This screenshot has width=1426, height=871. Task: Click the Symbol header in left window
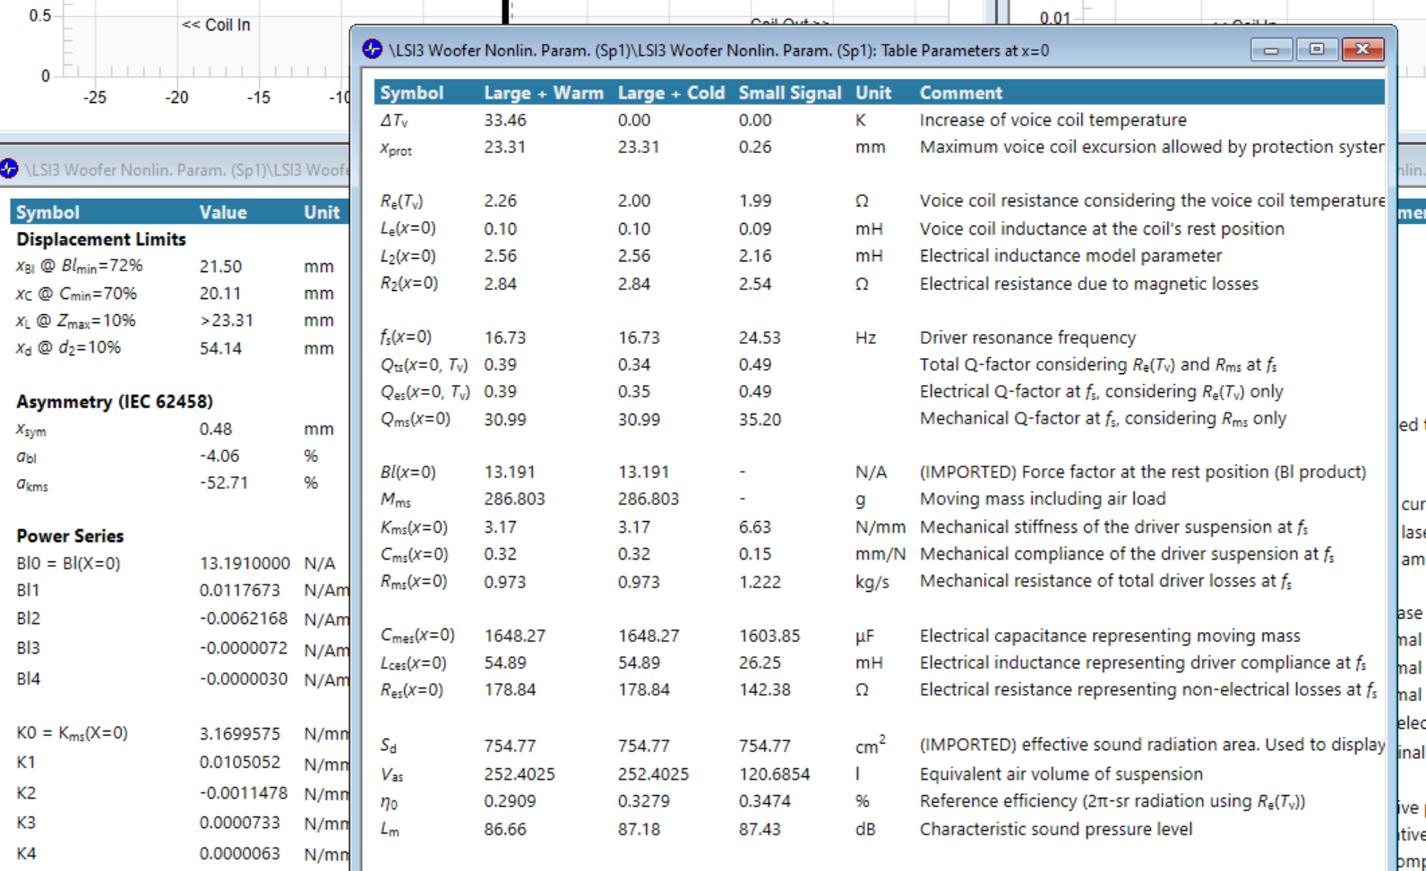(47, 212)
